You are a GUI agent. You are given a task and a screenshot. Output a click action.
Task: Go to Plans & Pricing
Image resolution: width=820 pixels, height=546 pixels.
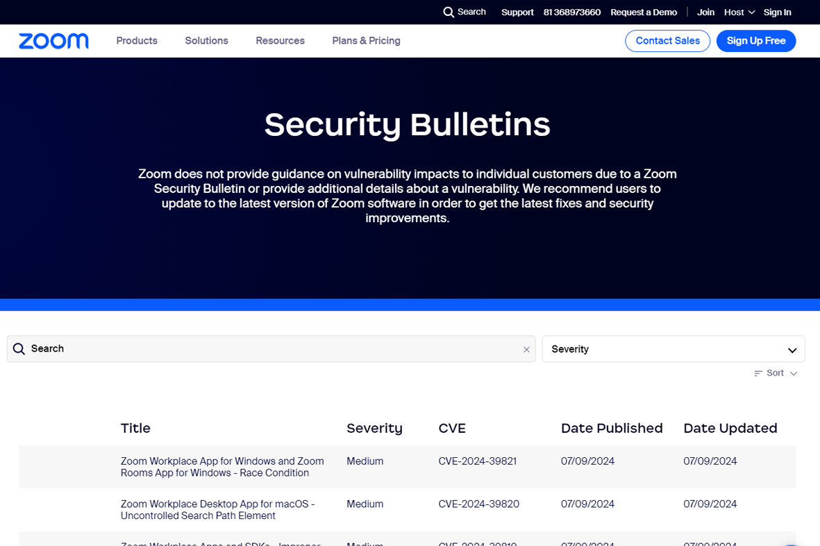[366, 41]
